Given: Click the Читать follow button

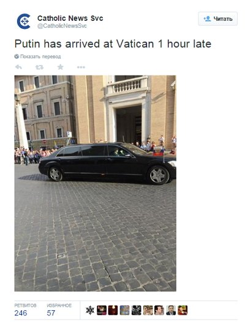Looking at the screenshot, I should point(218,19).
